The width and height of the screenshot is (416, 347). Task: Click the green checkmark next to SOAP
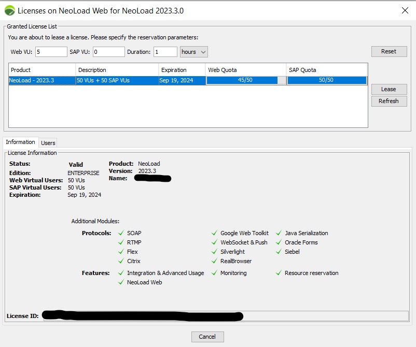coord(121,233)
